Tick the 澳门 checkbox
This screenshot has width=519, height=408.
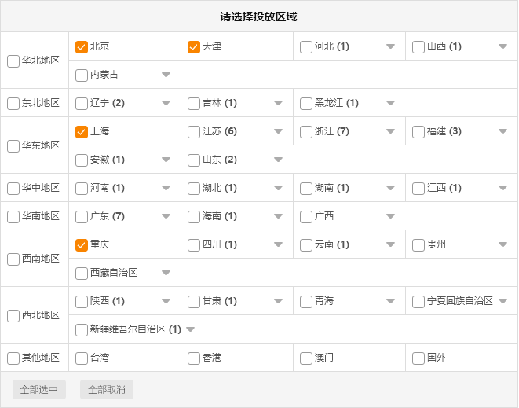(x=306, y=358)
